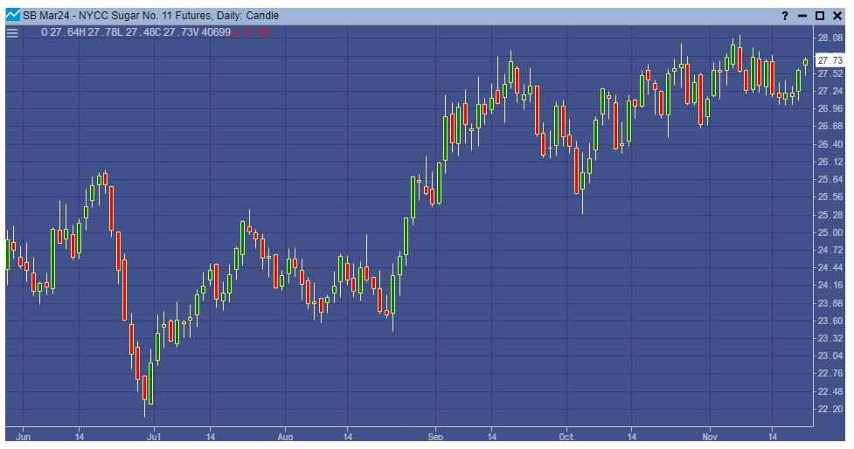The width and height of the screenshot is (854, 449).
Task: Click the 25.84 price axis label
Action: (x=830, y=180)
